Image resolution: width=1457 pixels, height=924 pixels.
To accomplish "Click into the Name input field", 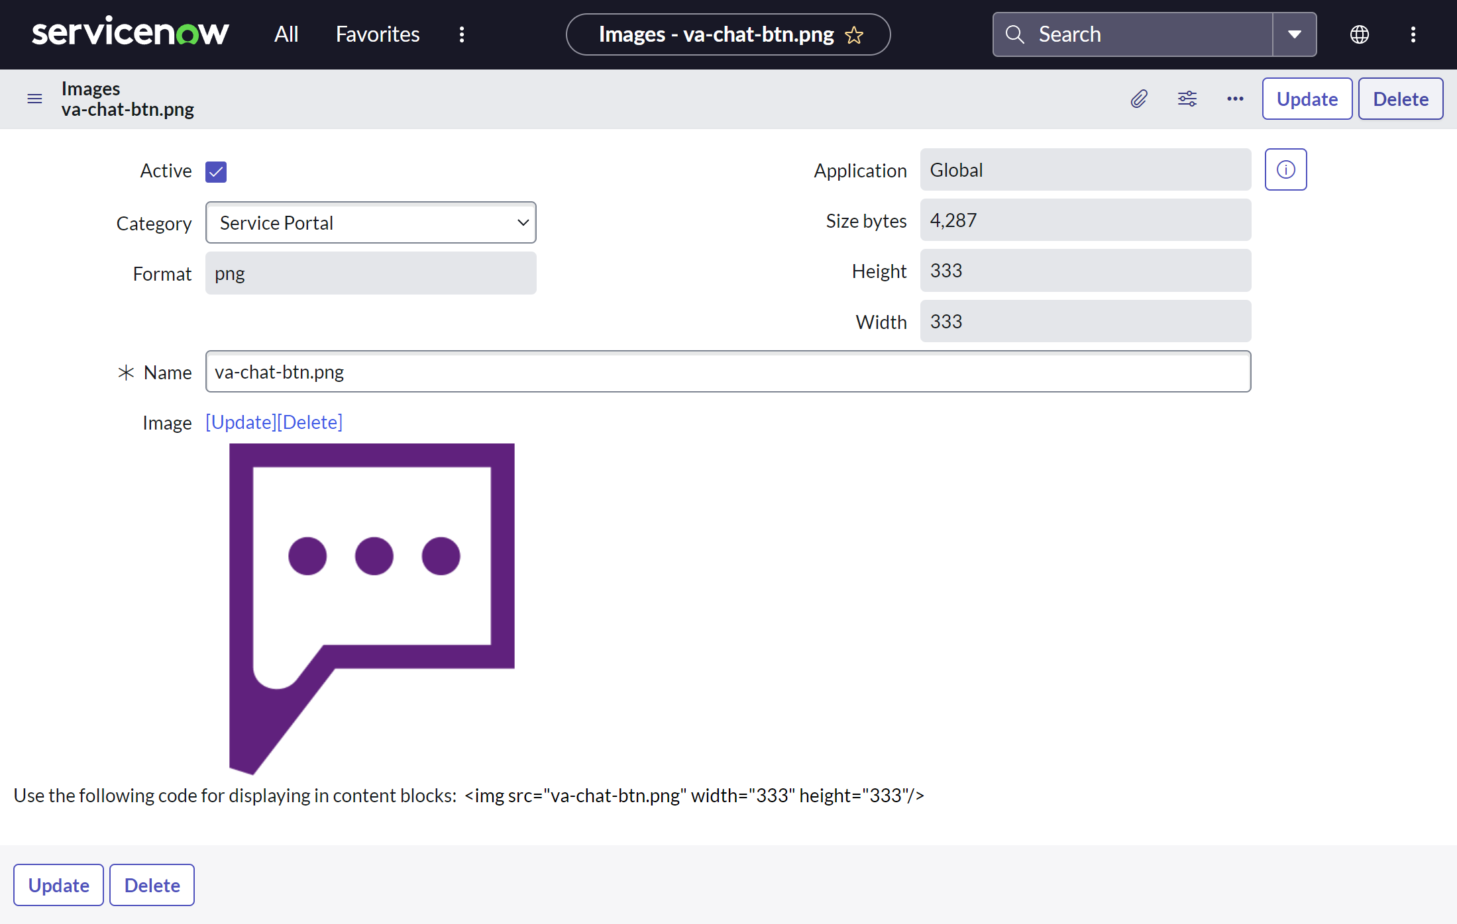I will [x=728, y=372].
